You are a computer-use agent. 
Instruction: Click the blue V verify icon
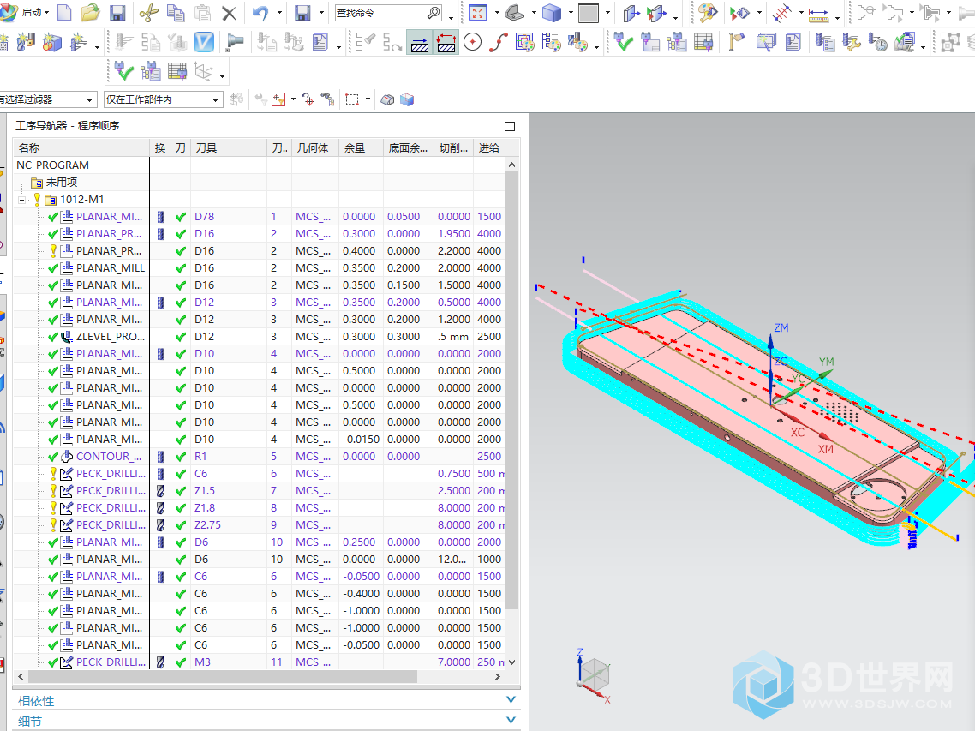click(x=204, y=42)
